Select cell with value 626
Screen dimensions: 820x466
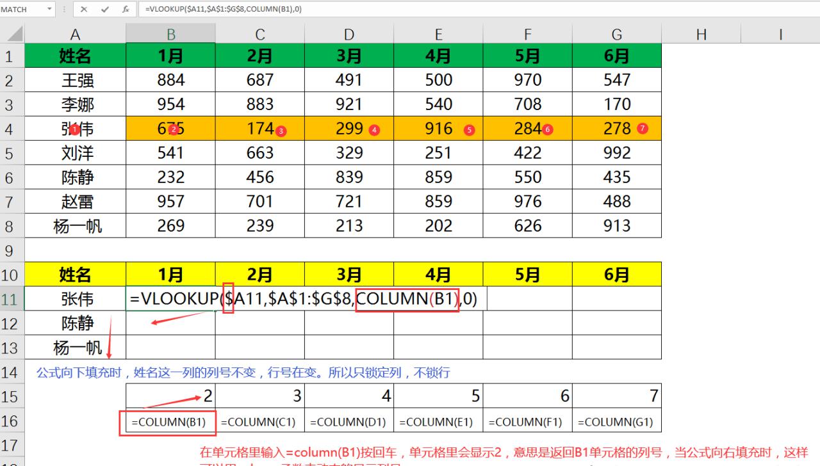[x=527, y=226]
